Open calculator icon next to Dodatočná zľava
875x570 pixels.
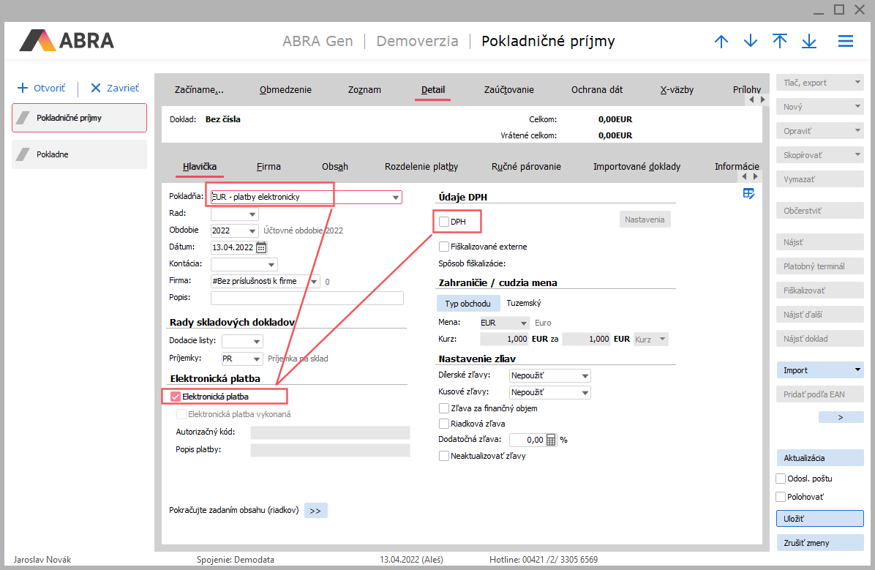click(552, 440)
